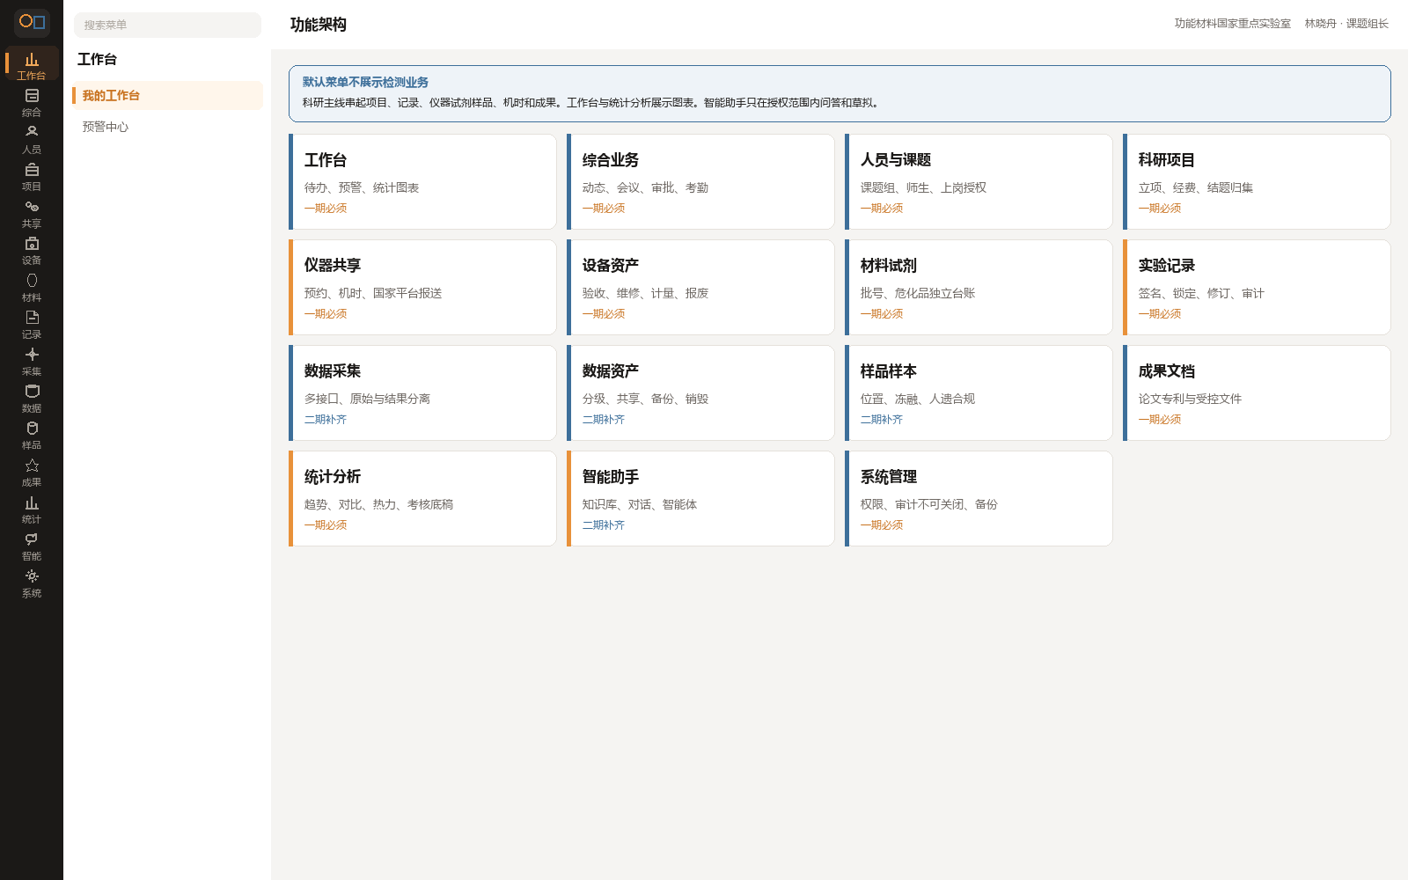This screenshot has width=1408, height=880.
Task: Open the 科研项目 module card
Action: (x=1257, y=182)
